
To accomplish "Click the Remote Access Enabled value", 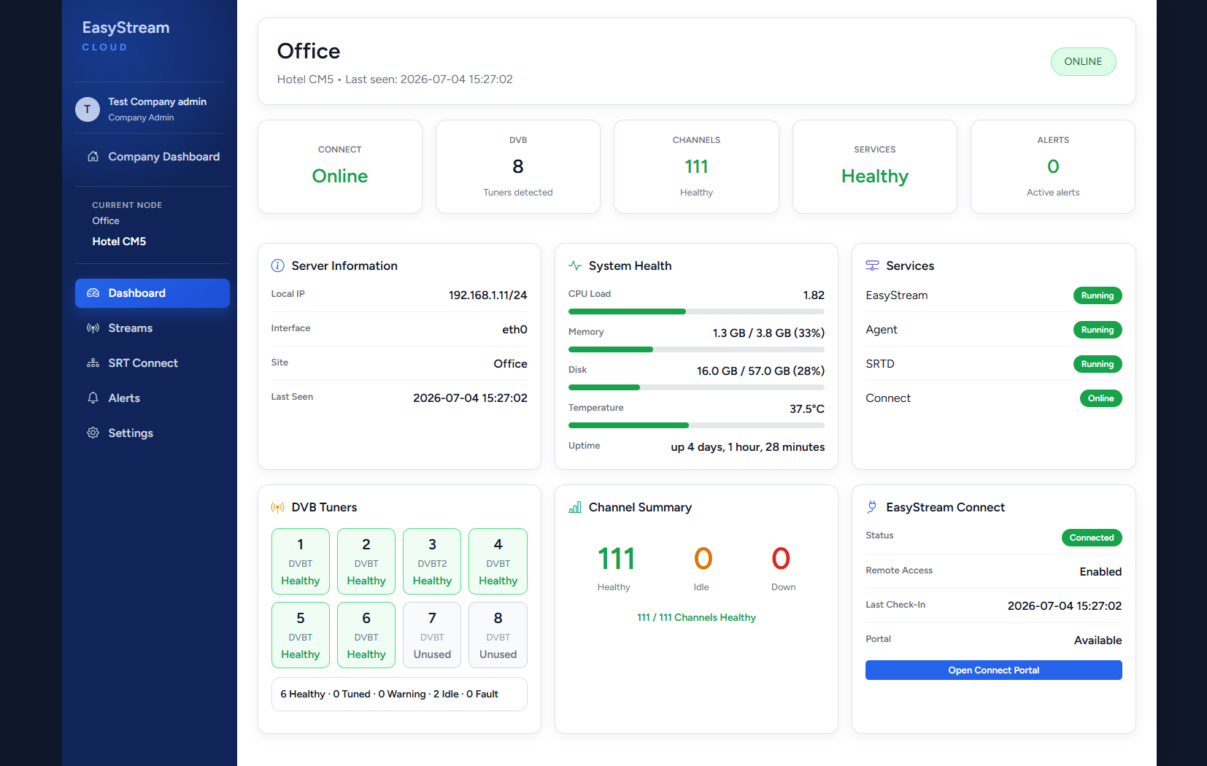I will [1100, 571].
